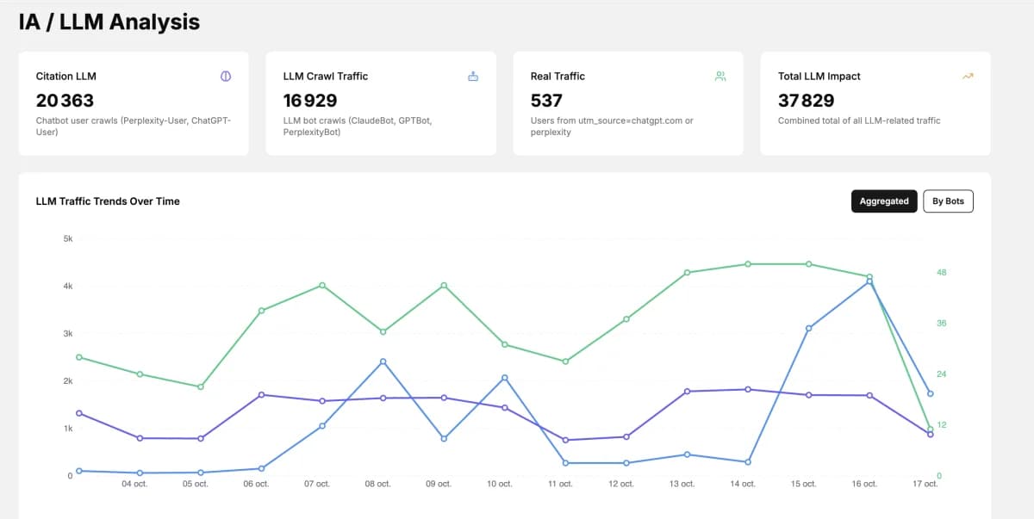Click the Total LLM Impact trend icon
This screenshot has width=1034, height=519.
tap(968, 76)
